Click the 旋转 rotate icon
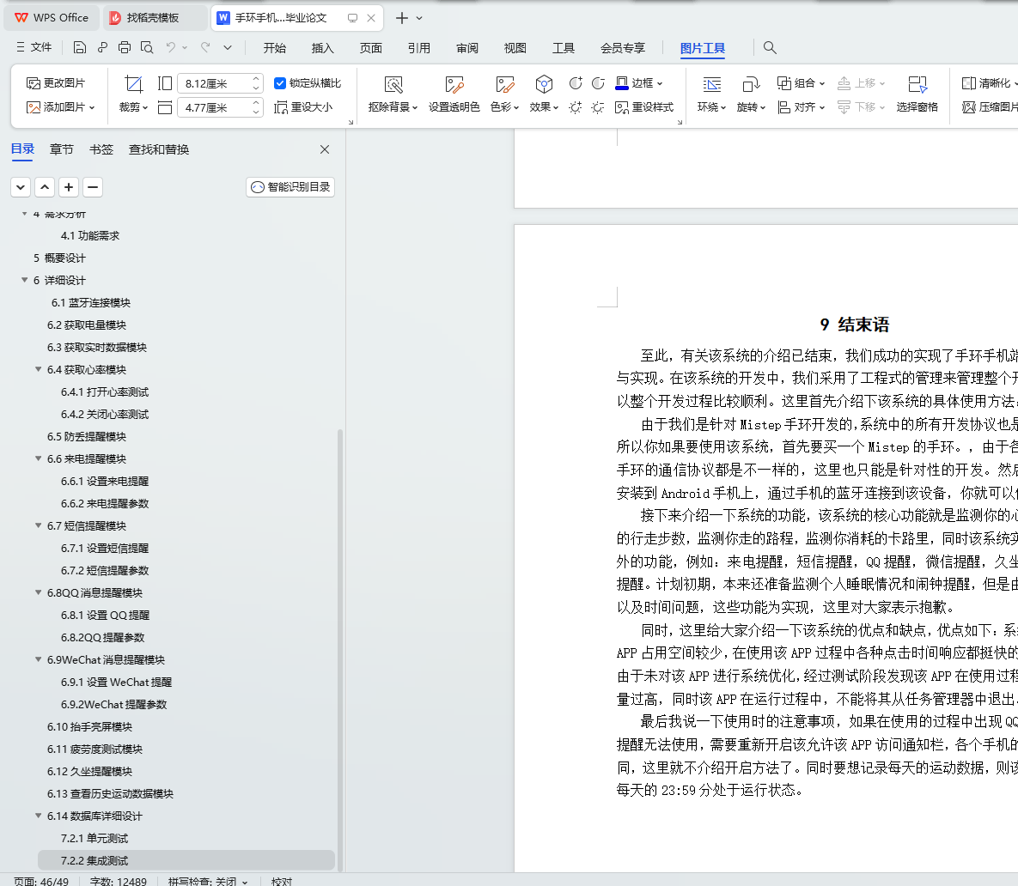Image resolution: width=1018 pixels, height=886 pixels. 751,84
